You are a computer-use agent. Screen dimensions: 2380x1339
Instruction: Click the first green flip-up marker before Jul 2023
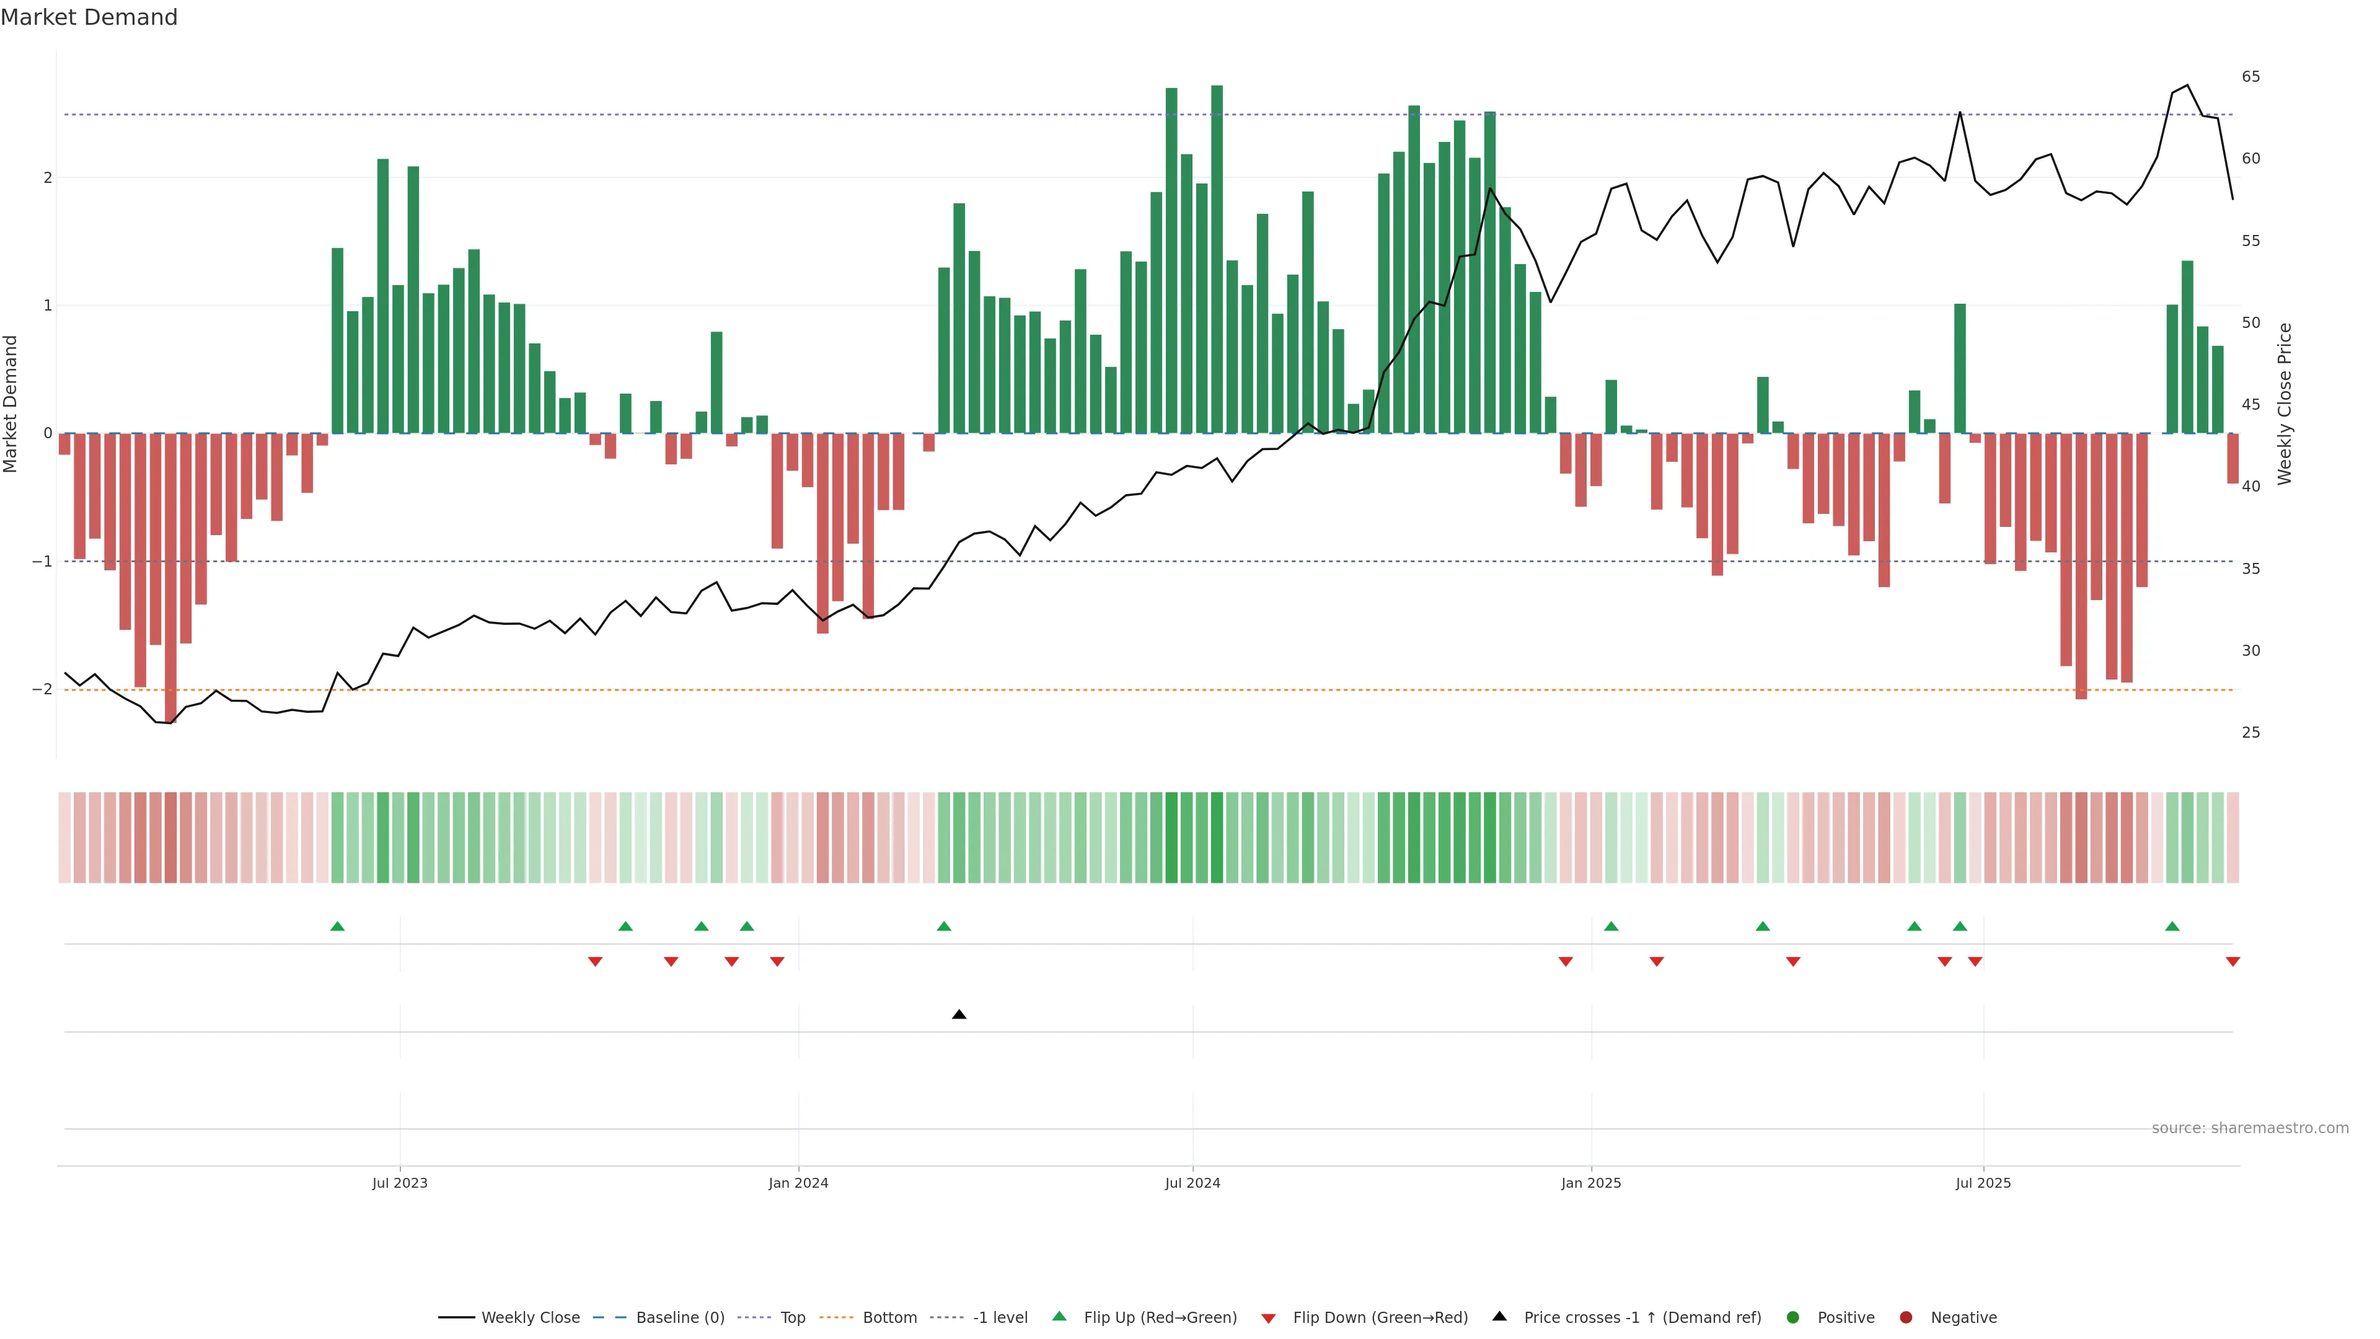[x=337, y=926]
